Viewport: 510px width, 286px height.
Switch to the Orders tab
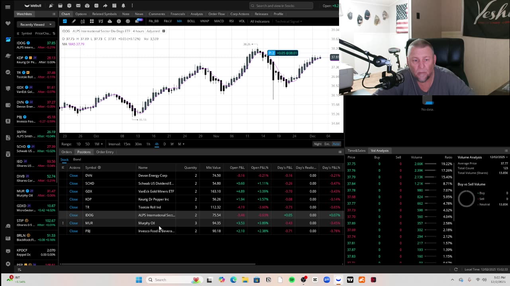tap(67, 152)
